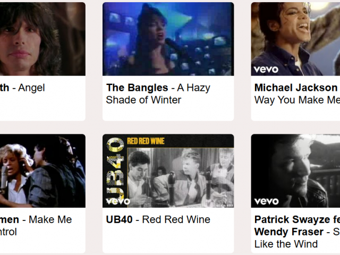Click the vevo logo on Patrick Swayze video
340x255 pixels.
(267, 201)
